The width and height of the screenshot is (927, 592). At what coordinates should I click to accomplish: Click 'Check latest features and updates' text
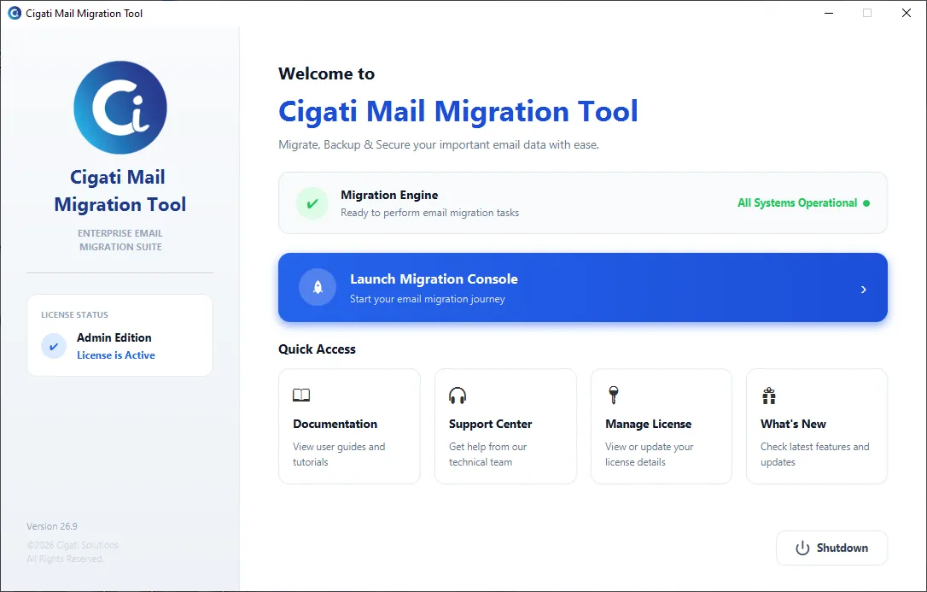click(814, 454)
